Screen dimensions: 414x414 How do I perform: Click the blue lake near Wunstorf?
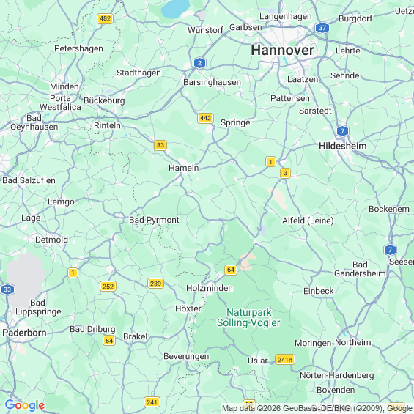click(x=175, y=9)
